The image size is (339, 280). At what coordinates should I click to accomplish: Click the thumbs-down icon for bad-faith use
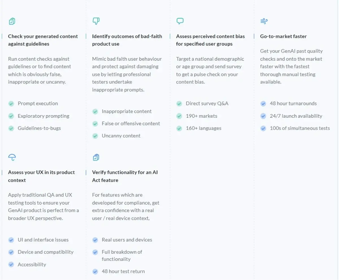click(96, 21)
